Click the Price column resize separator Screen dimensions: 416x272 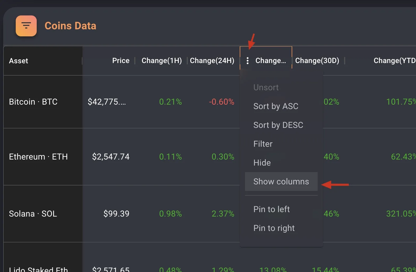(x=135, y=61)
